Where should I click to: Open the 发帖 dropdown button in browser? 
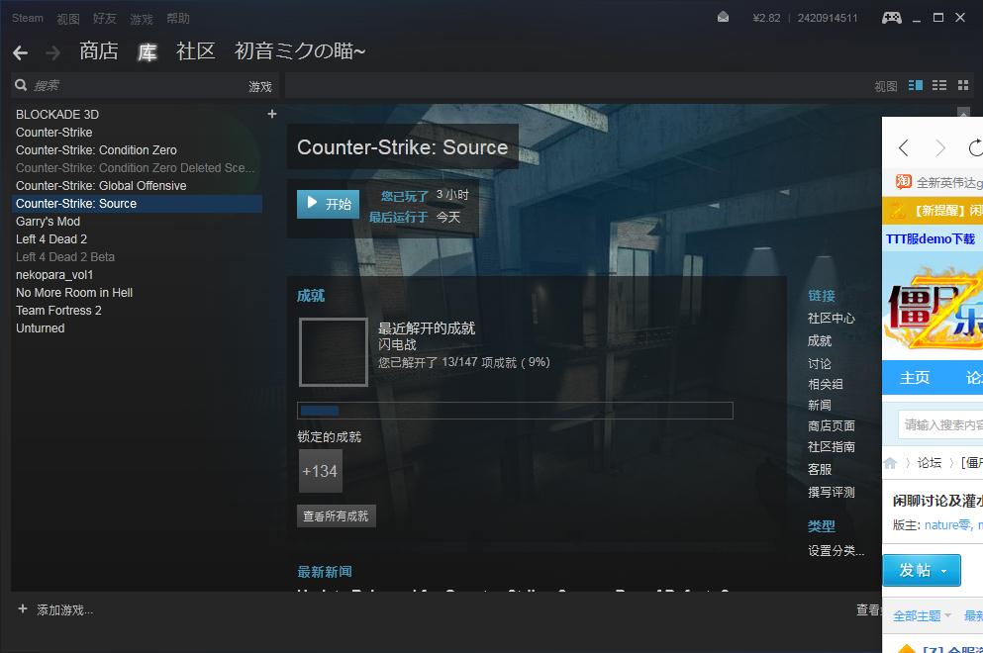pos(922,570)
